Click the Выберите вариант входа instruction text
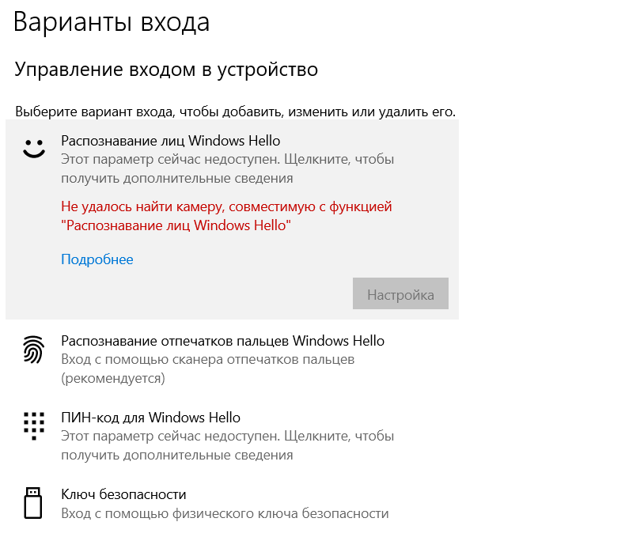The image size is (625, 556). (x=235, y=112)
